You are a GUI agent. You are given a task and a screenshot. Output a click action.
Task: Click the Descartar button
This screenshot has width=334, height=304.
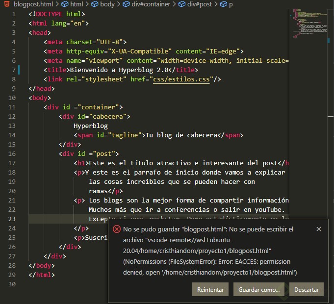pyautogui.click(x=307, y=289)
